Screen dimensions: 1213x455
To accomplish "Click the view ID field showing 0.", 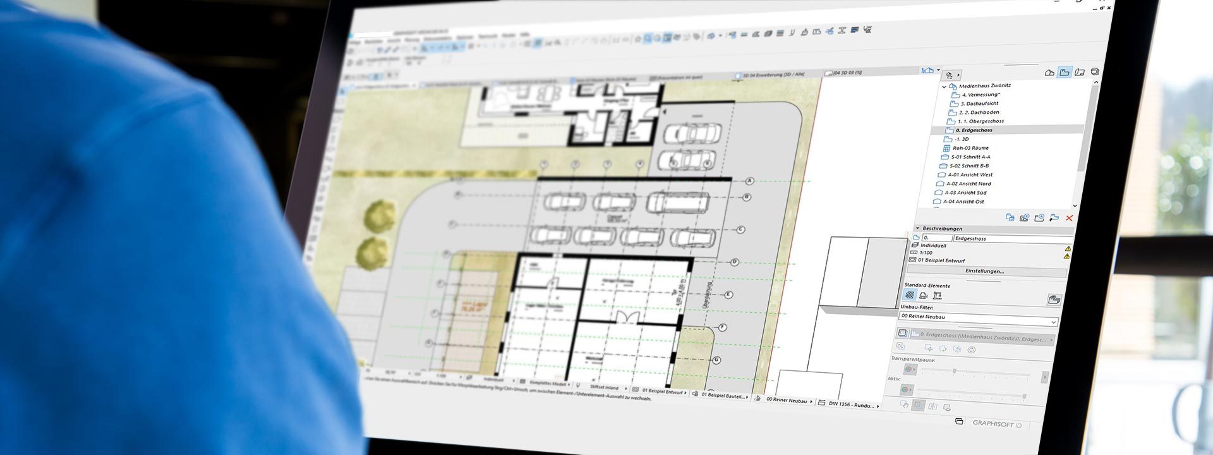I will click(937, 238).
